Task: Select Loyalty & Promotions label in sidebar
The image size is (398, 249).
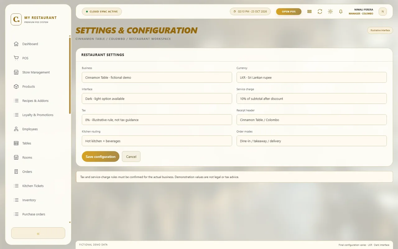Action: [38, 115]
